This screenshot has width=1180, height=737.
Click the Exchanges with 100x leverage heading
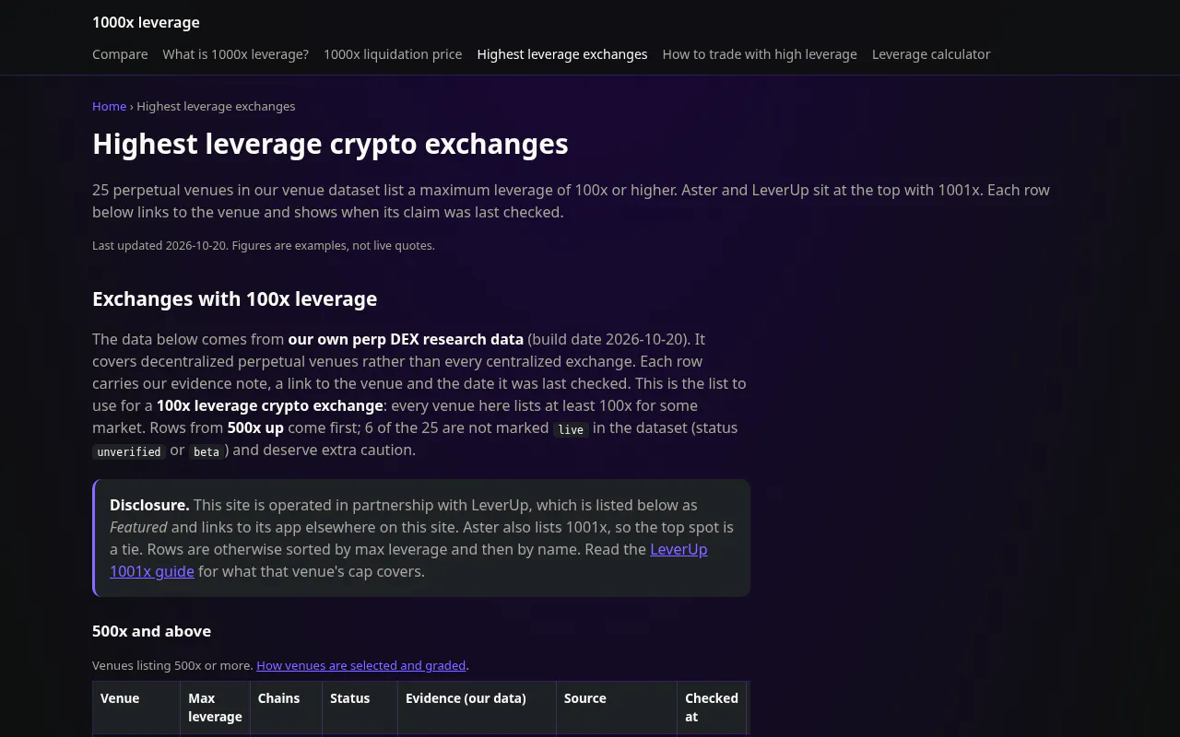click(234, 298)
